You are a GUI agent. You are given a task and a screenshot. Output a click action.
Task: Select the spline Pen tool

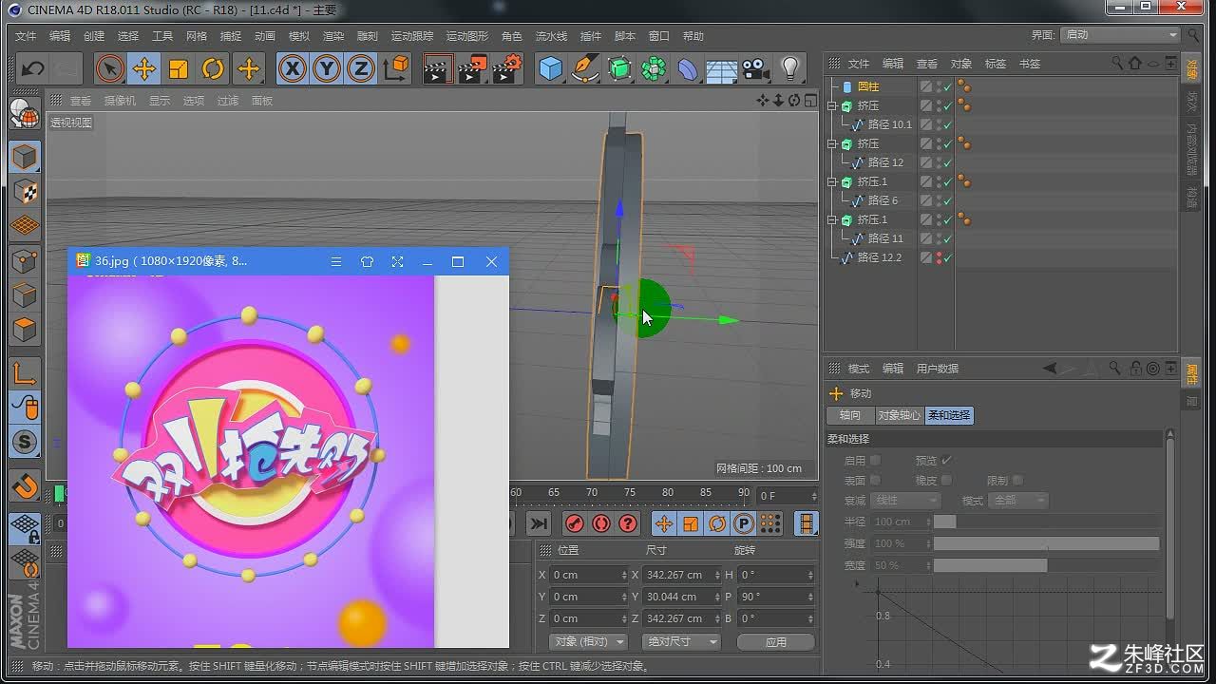click(585, 68)
